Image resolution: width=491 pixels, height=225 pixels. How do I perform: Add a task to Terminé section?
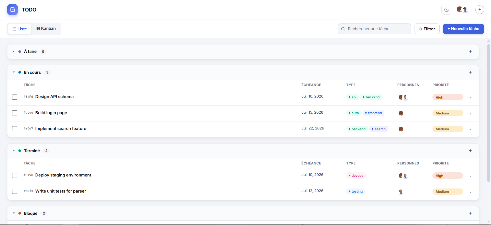point(470,151)
